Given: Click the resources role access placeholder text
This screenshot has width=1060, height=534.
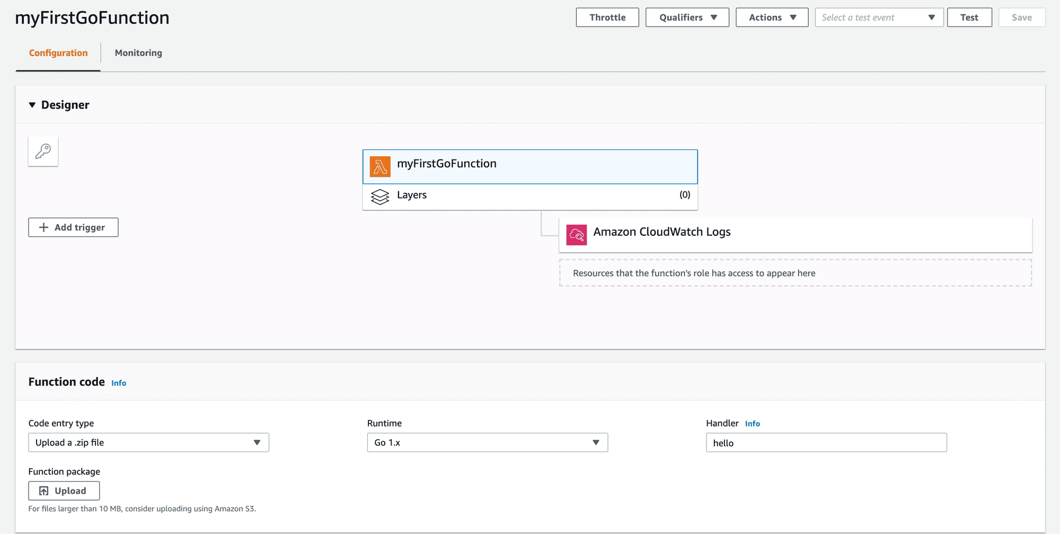Looking at the screenshot, I should point(694,273).
